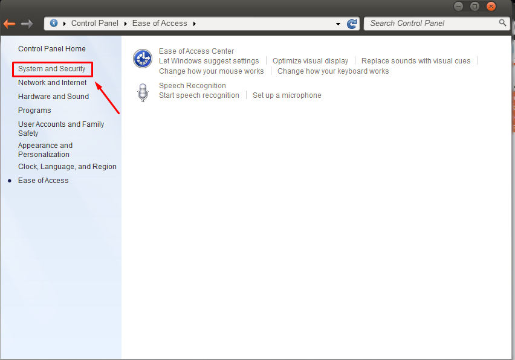This screenshot has width=515, height=360.
Task: Refresh the Control Panel view
Action: pos(352,23)
